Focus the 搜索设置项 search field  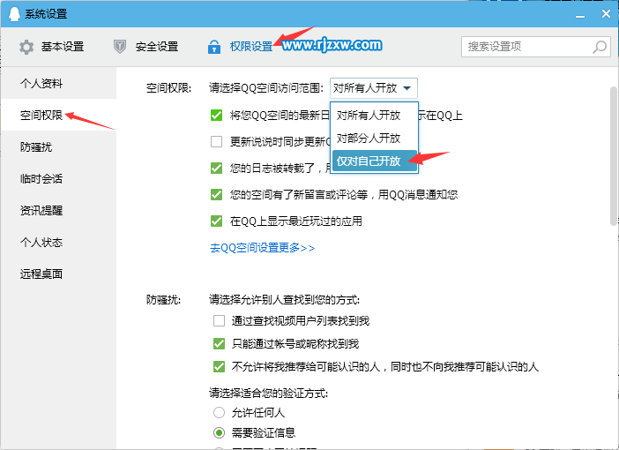pyautogui.click(x=536, y=47)
